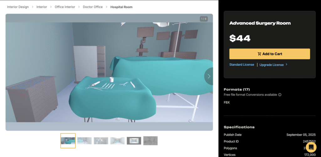Open the Standard License link
321x157 pixels.
click(x=242, y=65)
